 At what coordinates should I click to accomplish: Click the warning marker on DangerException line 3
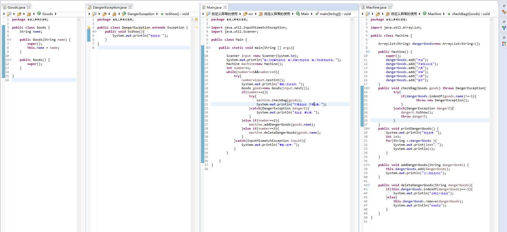click(89, 27)
